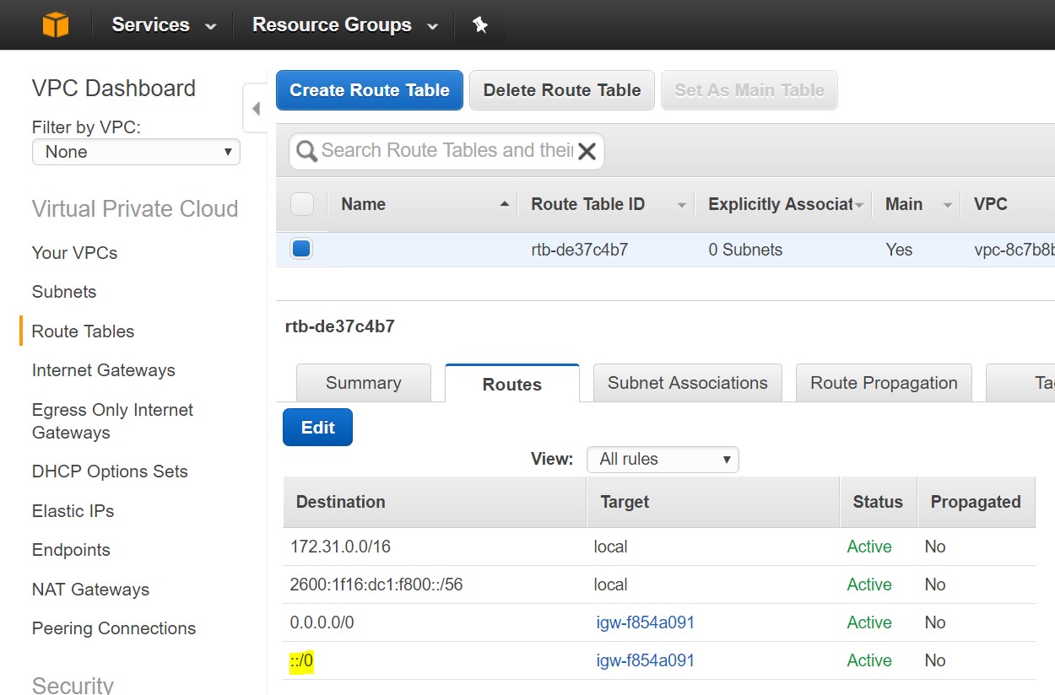Screen dimensions: 1055x695
Task: Click the Status column header
Action: pos(878,502)
